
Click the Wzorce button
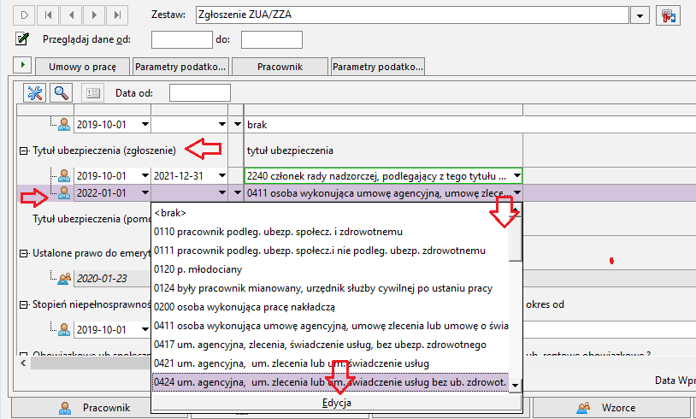click(x=612, y=408)
